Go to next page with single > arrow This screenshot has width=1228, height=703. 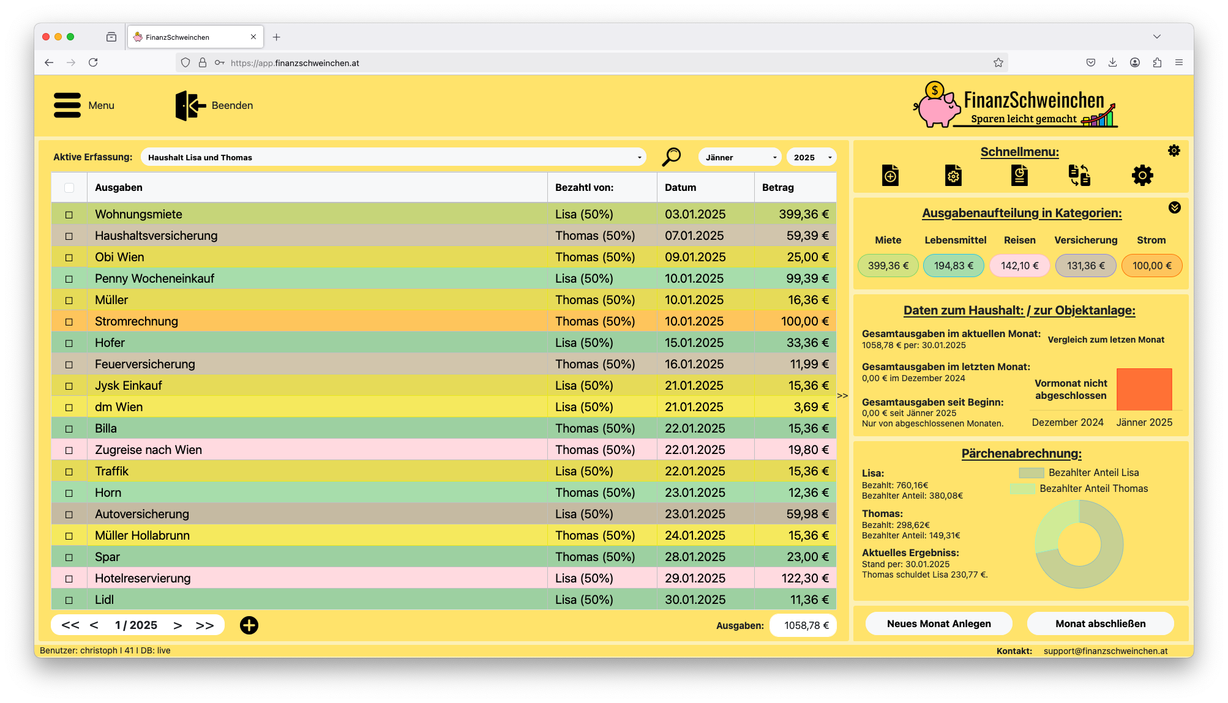tap(178, 625)
